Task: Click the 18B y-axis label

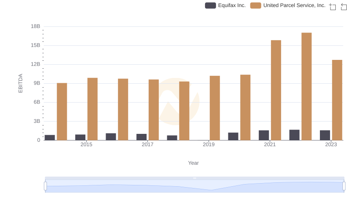Action: [x=36, y=26]
